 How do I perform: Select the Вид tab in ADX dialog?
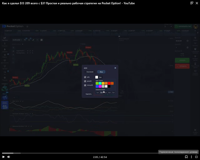(101, 72)
